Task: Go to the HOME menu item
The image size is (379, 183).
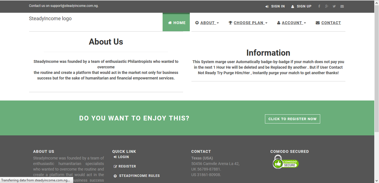Action: [x=176, y=23]
